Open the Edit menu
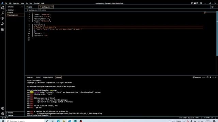The image size is (218, 122). coord(10,3)
